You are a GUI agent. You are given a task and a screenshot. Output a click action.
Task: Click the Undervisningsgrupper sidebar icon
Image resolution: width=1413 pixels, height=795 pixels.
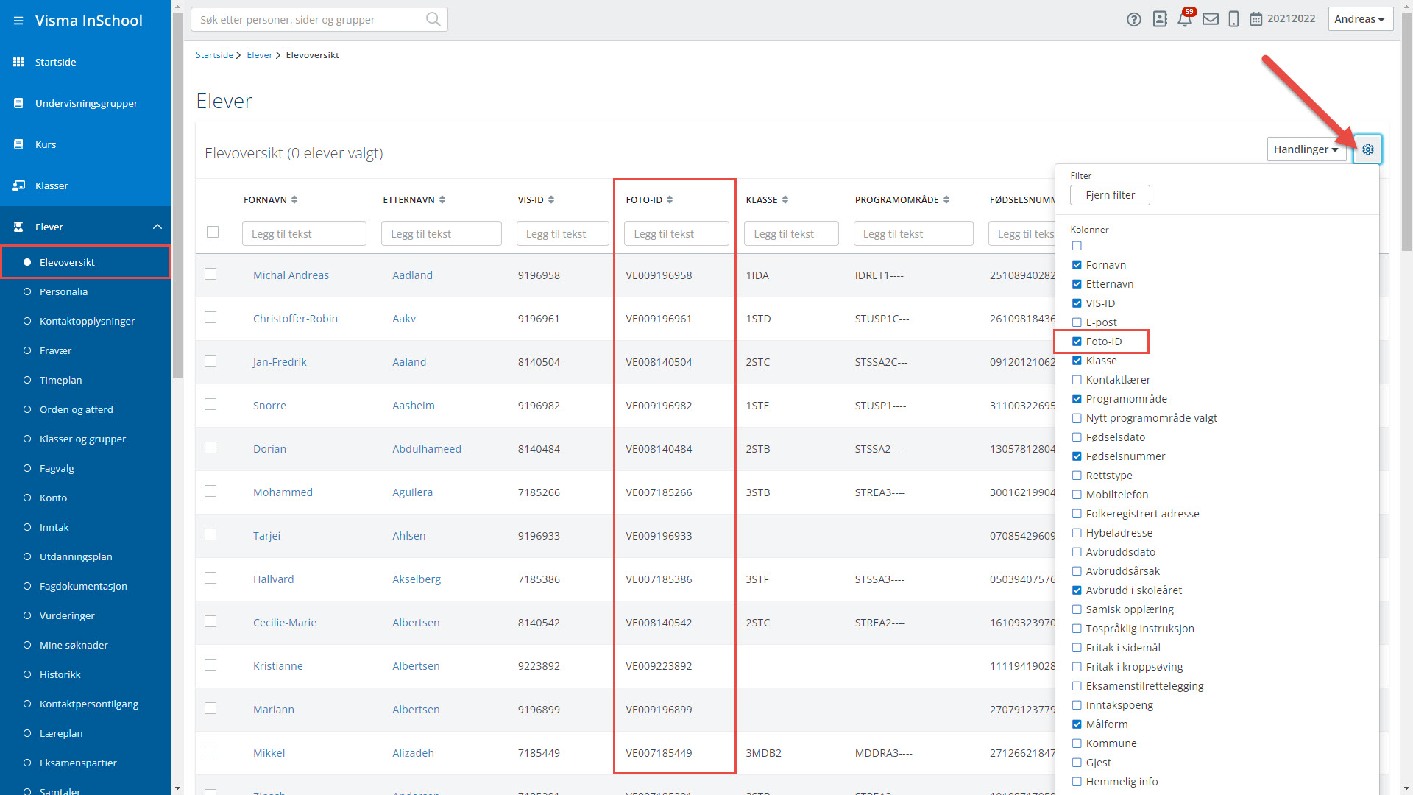click(x=18, y=103)
